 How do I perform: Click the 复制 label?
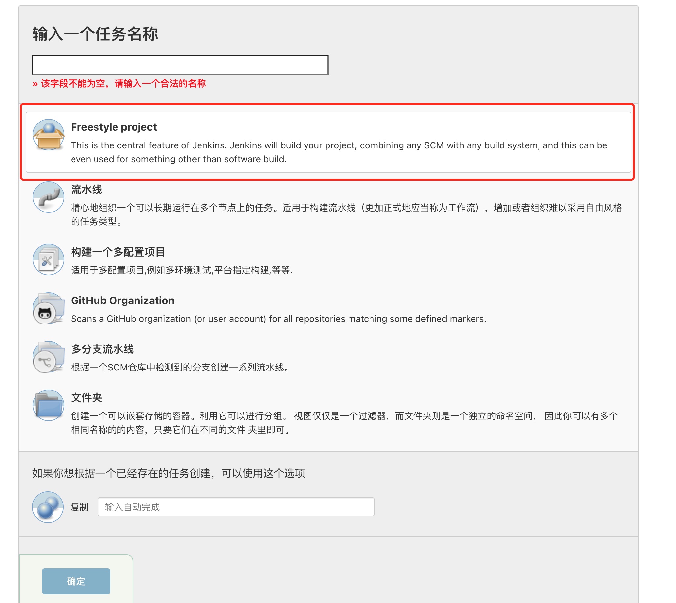click(79, 507)
